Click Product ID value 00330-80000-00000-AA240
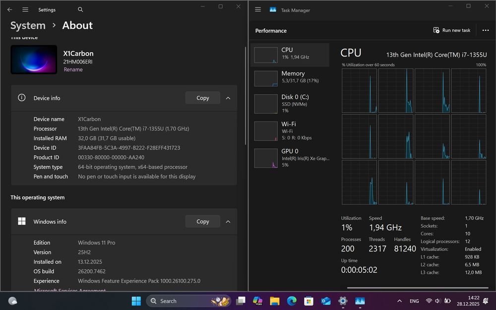 111,157
